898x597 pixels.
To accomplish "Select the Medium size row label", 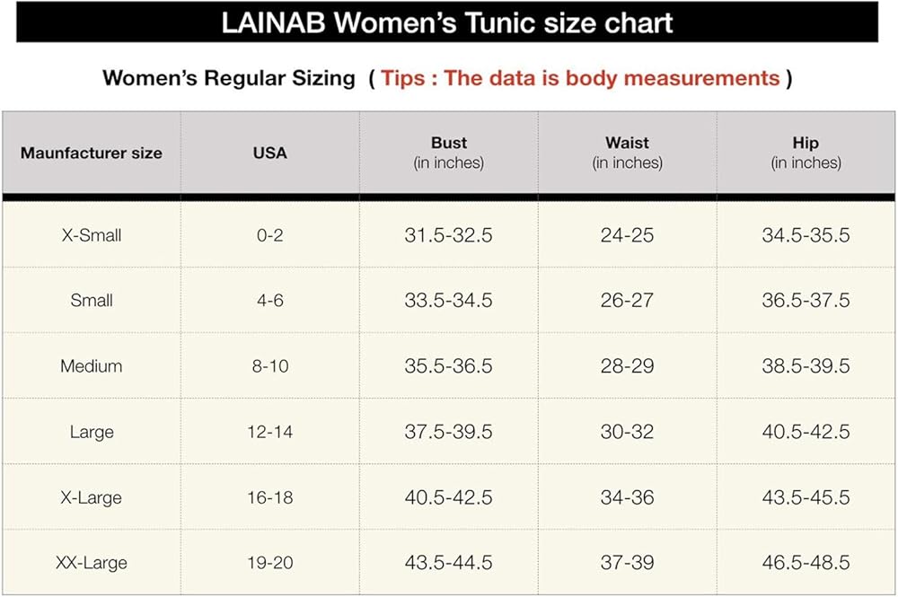I will click(x=92, y=366).
